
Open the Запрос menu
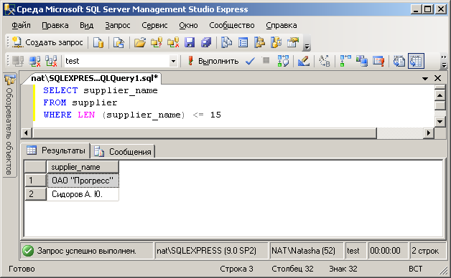(118, 25)
